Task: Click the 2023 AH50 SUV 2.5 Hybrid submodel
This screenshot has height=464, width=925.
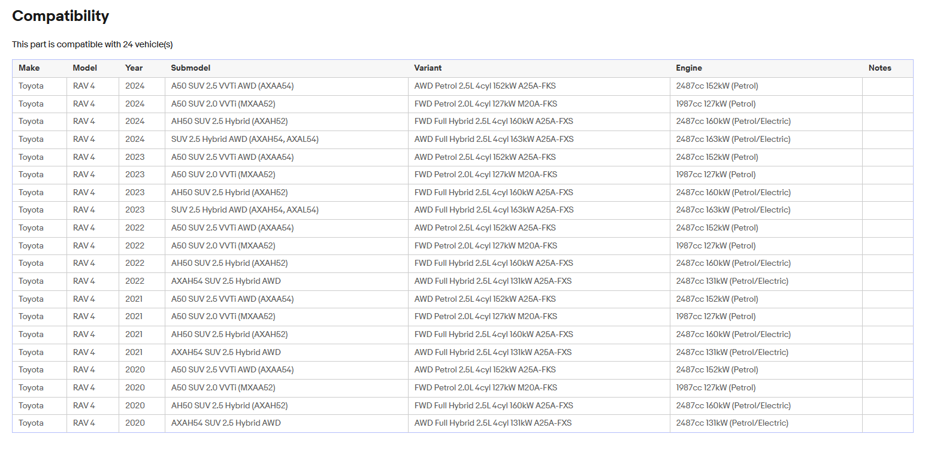Action: point(286,193)
